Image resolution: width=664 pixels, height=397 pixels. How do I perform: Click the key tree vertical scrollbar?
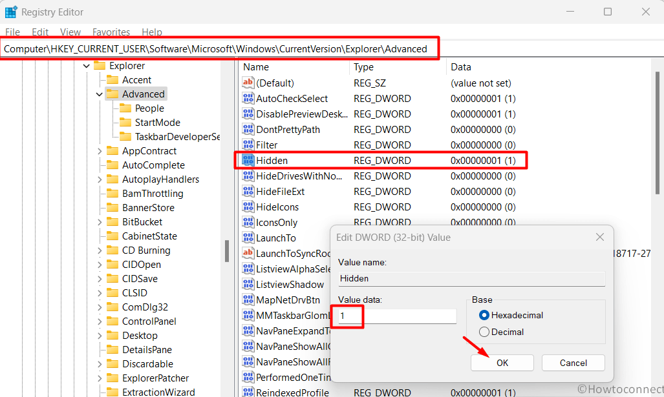227,251
